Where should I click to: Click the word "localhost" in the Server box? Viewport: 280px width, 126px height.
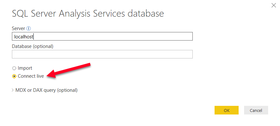tap(23, 37)
